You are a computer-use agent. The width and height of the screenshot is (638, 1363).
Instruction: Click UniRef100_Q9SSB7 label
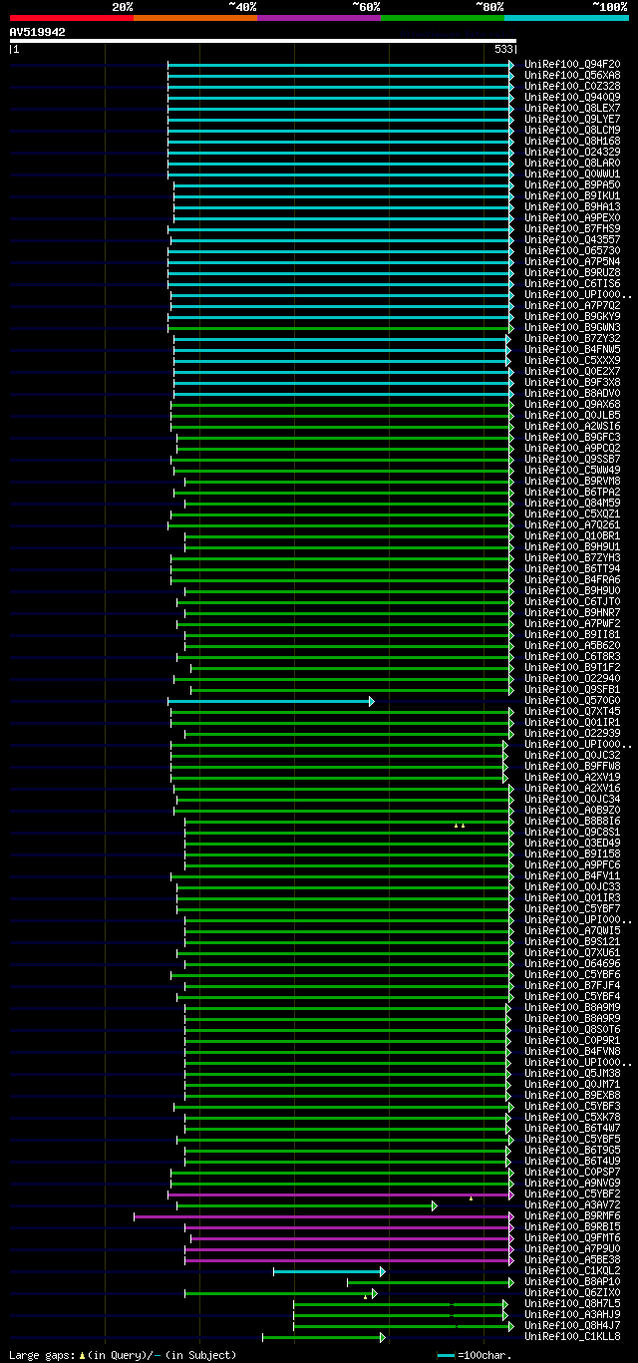click(x=572, y=459)
